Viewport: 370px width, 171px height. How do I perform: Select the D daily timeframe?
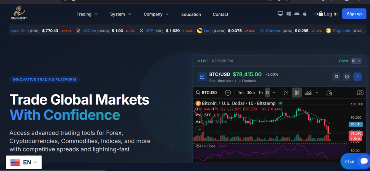pos(267,93)
